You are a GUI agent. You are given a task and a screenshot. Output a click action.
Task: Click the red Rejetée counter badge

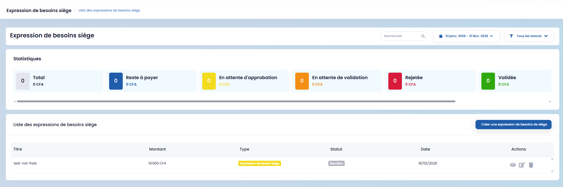click(x=395, y=81)
